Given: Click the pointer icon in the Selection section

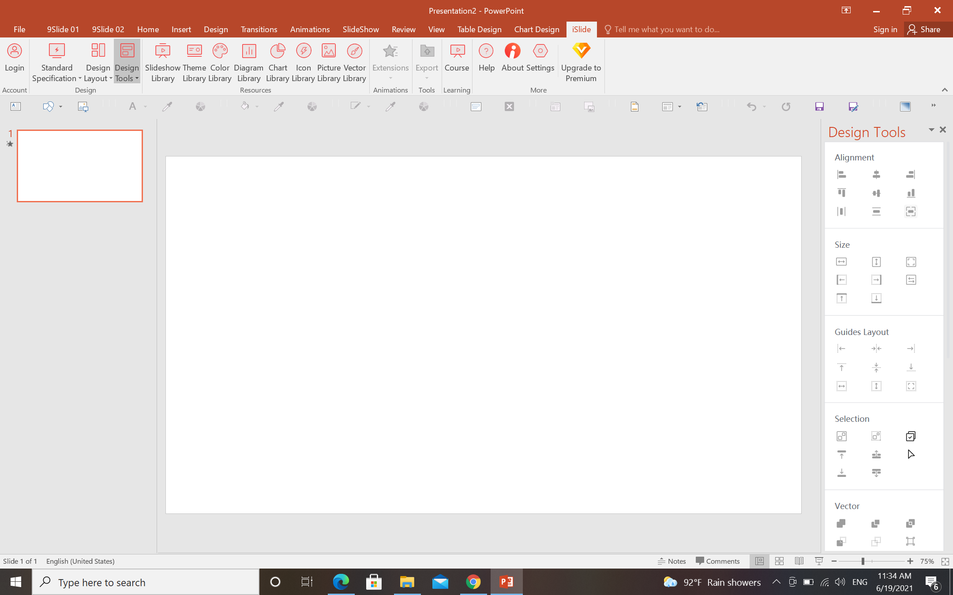Looking at the screenshot, I should point(911,454).
